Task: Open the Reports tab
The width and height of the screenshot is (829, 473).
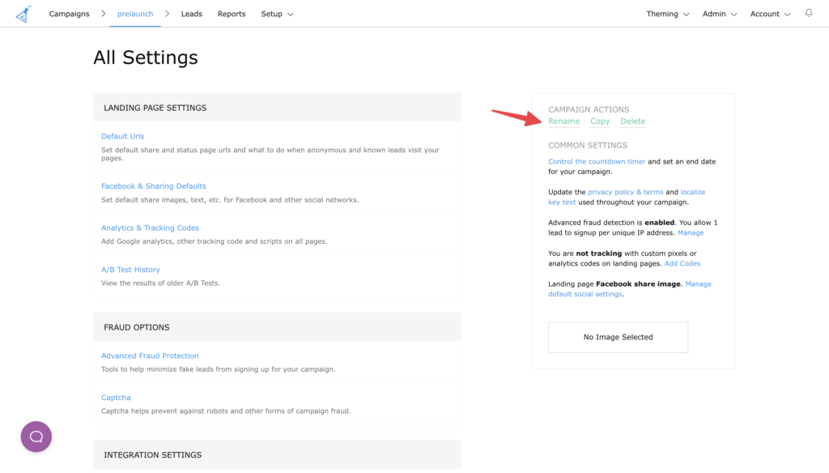Action: [232, 14]
